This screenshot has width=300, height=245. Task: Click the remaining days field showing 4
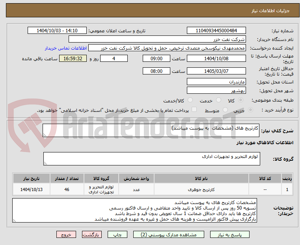pos(114,58)
